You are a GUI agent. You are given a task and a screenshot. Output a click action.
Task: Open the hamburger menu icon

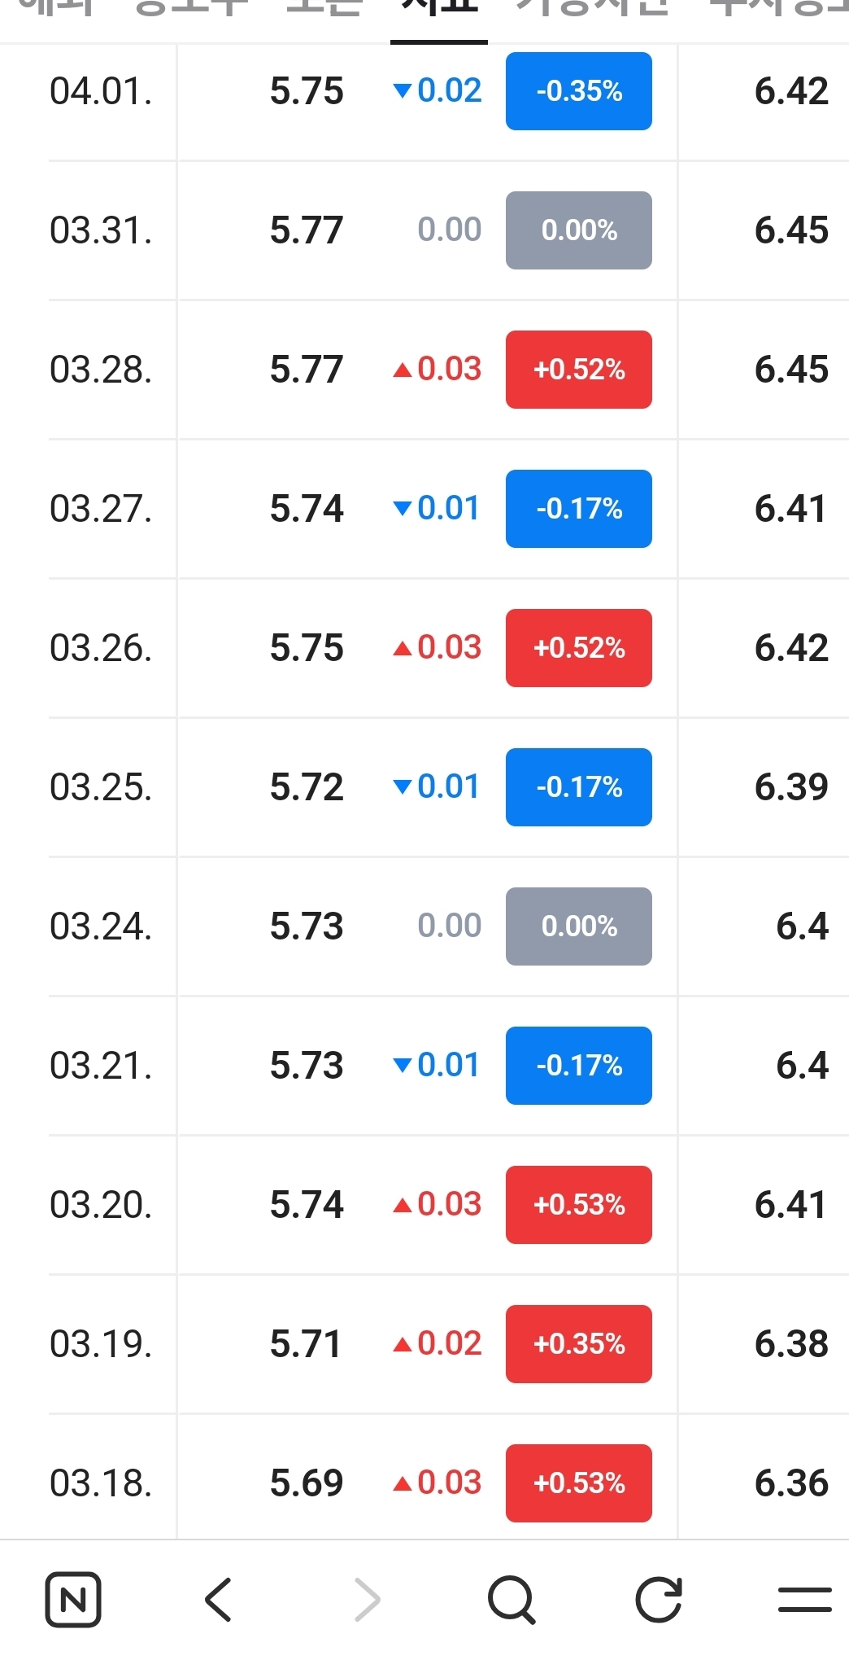[x=804, y=1600]
